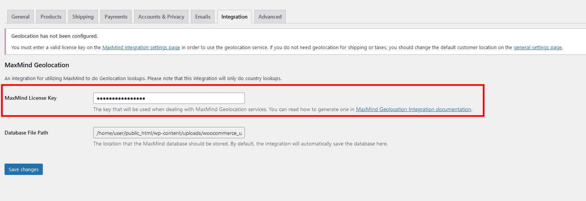Viewport: 586px width, 201px height.
Task: Open MaxMind Geolocation Integration documentation link
Action: point(414,109)
